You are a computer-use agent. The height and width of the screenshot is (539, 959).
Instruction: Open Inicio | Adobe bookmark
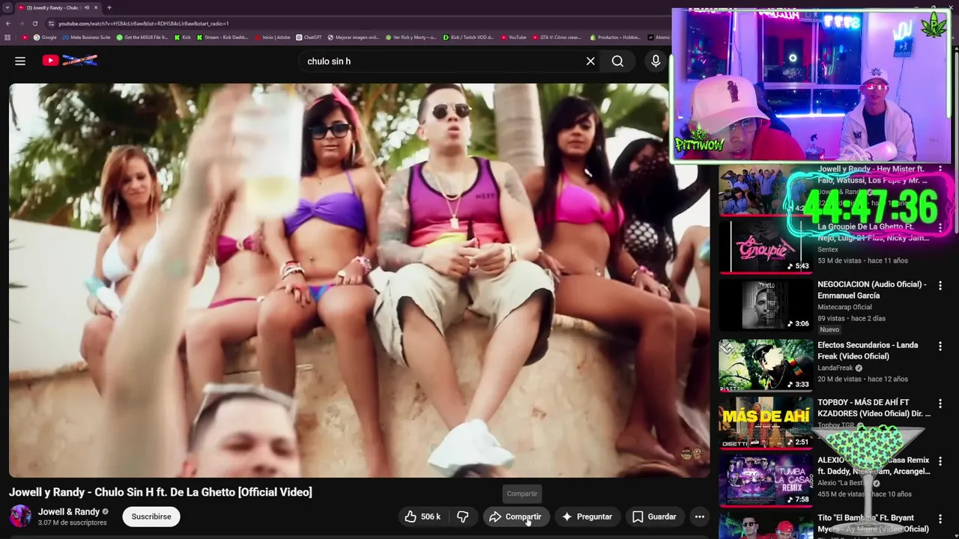[x=273, y=37]
